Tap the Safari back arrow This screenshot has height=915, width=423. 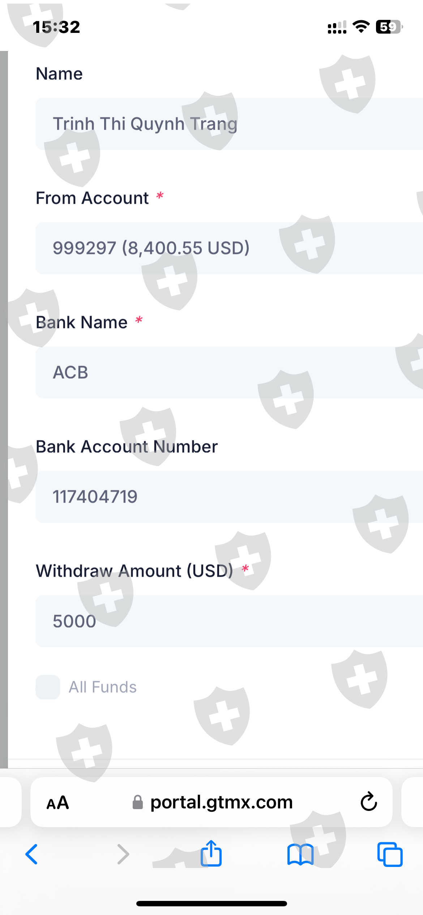32,854
